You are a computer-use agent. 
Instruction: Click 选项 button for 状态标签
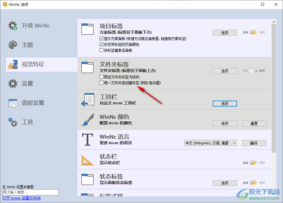(225, 183)
